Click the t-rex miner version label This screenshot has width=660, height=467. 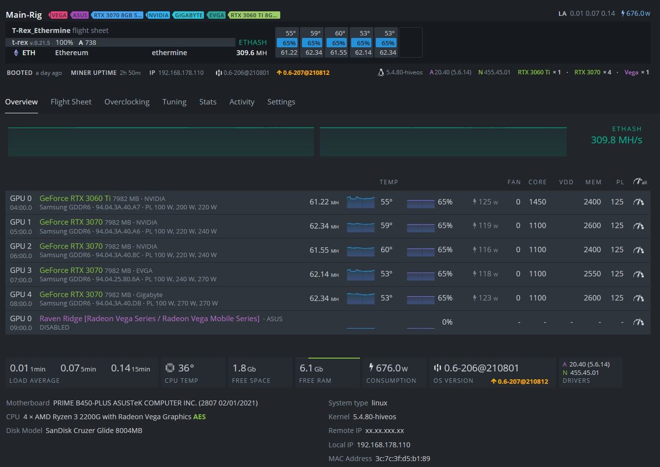tap(31, 42)
